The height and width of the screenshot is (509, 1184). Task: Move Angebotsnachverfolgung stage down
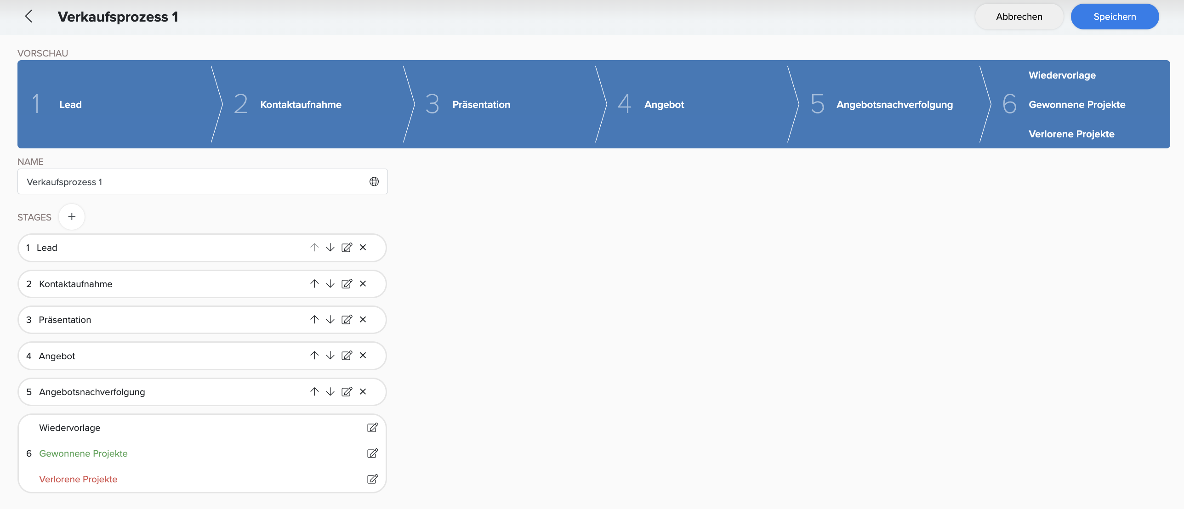click(x=330, y=391)
